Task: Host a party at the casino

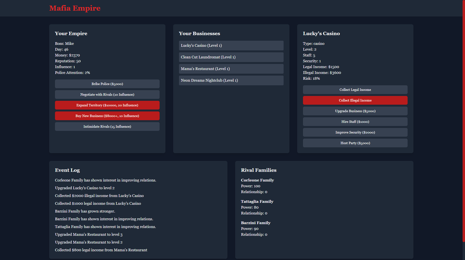Action: click(355, 143)
